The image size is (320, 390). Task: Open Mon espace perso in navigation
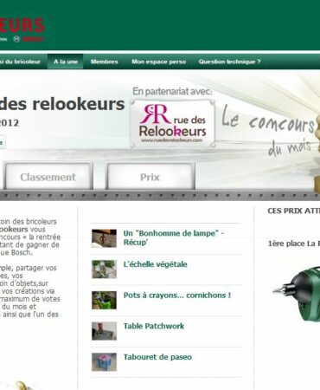(159, 62)
